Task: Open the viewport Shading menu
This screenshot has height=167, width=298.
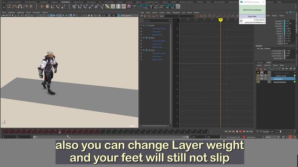Action: pos(11,13)
